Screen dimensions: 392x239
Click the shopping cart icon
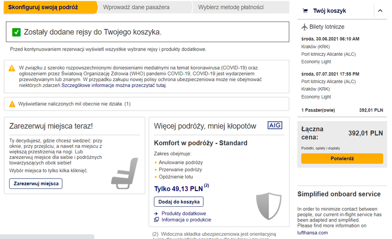tap(305, 11)
